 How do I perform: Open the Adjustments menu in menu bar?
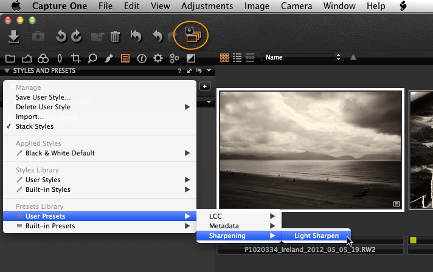pos(207,6)
